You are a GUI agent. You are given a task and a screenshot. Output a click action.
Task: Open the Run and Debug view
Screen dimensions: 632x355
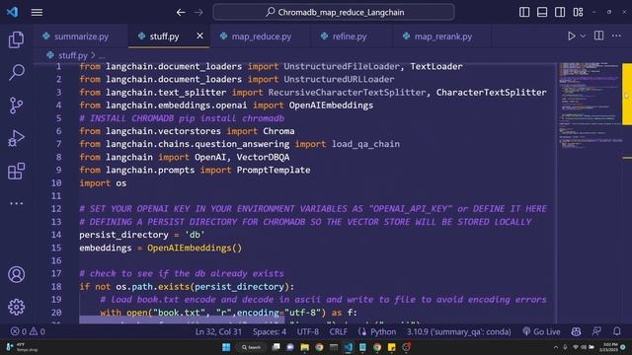pos(16,138)
